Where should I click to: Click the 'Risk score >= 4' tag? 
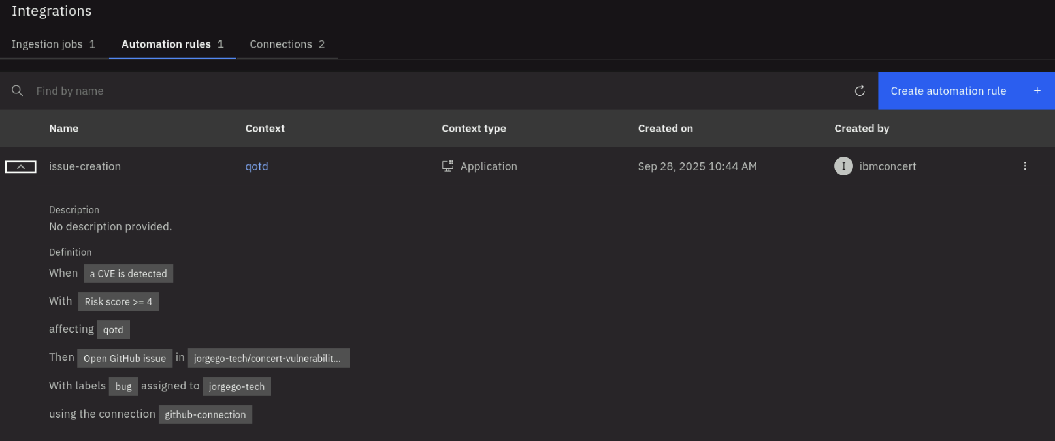(118, 302)
